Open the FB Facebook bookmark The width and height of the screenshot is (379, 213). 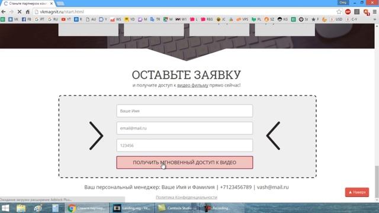pos(26,20)
